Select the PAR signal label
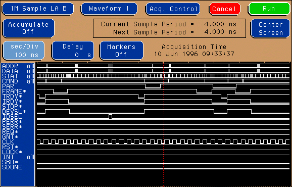292x187 pixels. click(x=8, y=86)
